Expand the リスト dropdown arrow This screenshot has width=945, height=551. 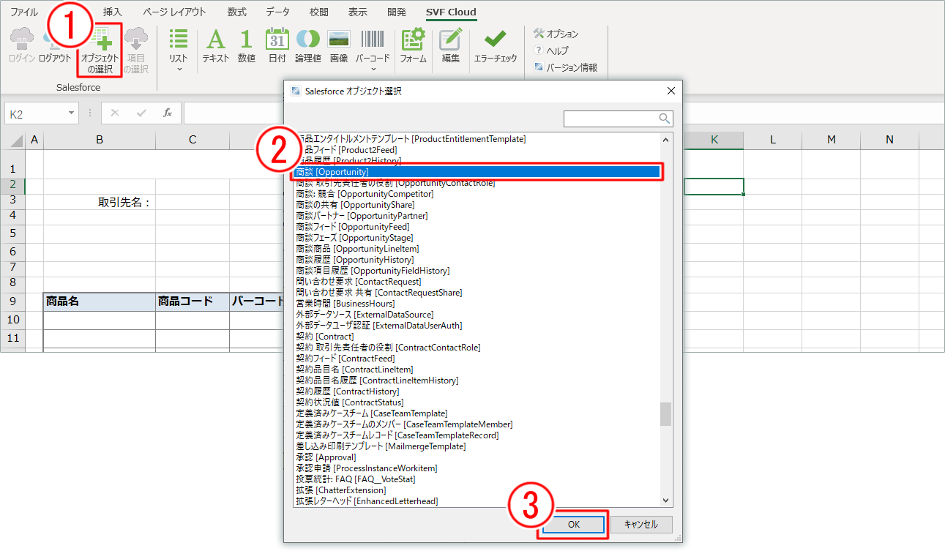(179, 70)
